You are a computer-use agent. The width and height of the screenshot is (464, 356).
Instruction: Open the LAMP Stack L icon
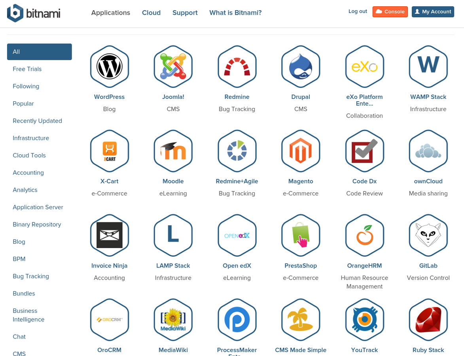coord(173,235)
